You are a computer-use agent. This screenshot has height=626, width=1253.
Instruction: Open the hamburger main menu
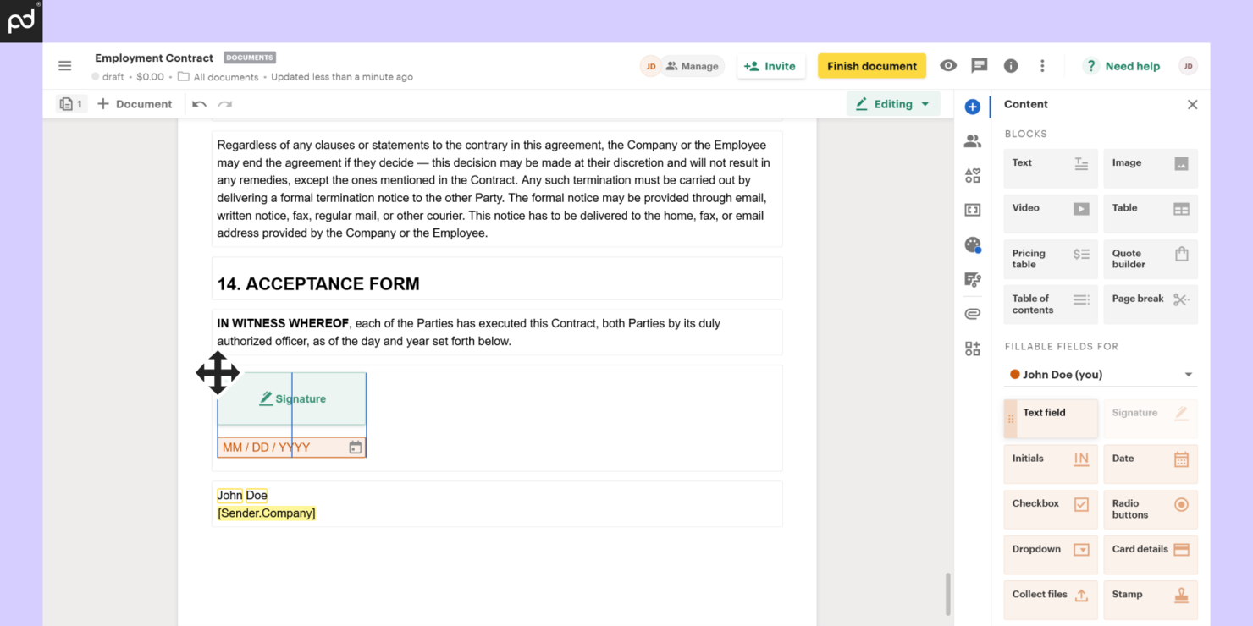coord(65,66)
